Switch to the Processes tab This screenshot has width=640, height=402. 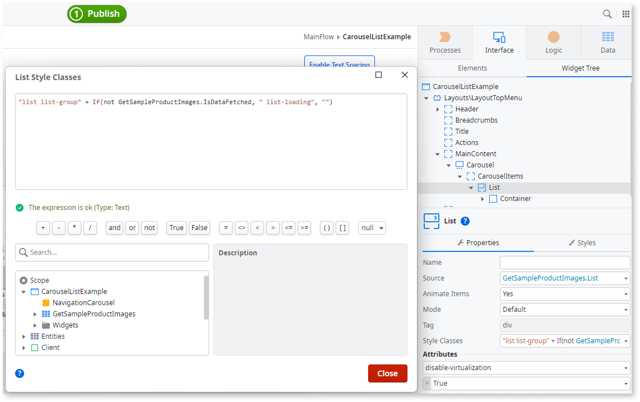tap(445, 43)
